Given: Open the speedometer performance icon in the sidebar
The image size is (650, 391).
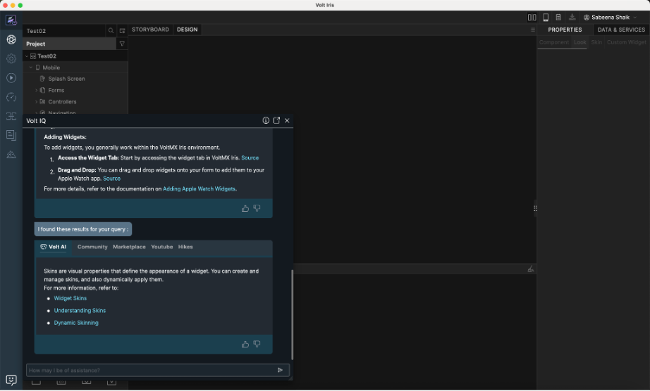Looking at the screenshot, I should point(11,97).
